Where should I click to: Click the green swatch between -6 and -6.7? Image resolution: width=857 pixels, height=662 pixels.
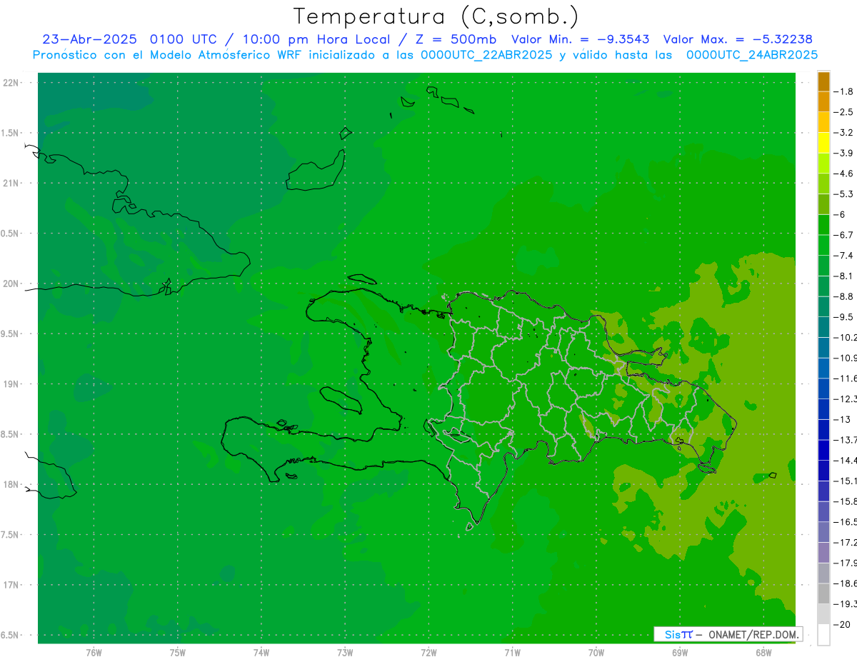(823, 225)
